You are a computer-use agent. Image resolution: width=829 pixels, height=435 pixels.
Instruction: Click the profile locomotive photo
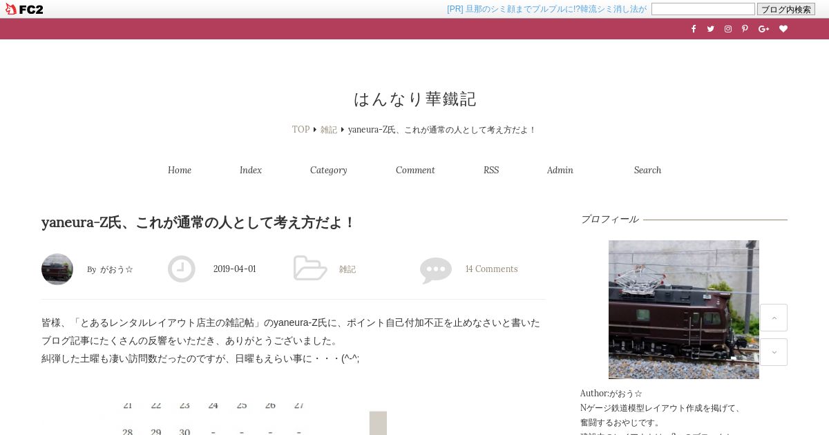click(684, 309)
